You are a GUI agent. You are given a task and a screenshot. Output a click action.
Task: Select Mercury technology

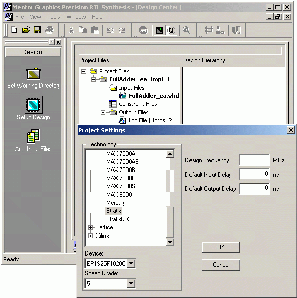[x=116, y=203]
